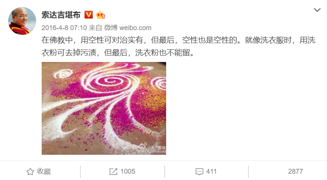Screen dimensions: 327x180
Task: Open the monk profile avatar
Action: tap(22, 21)
